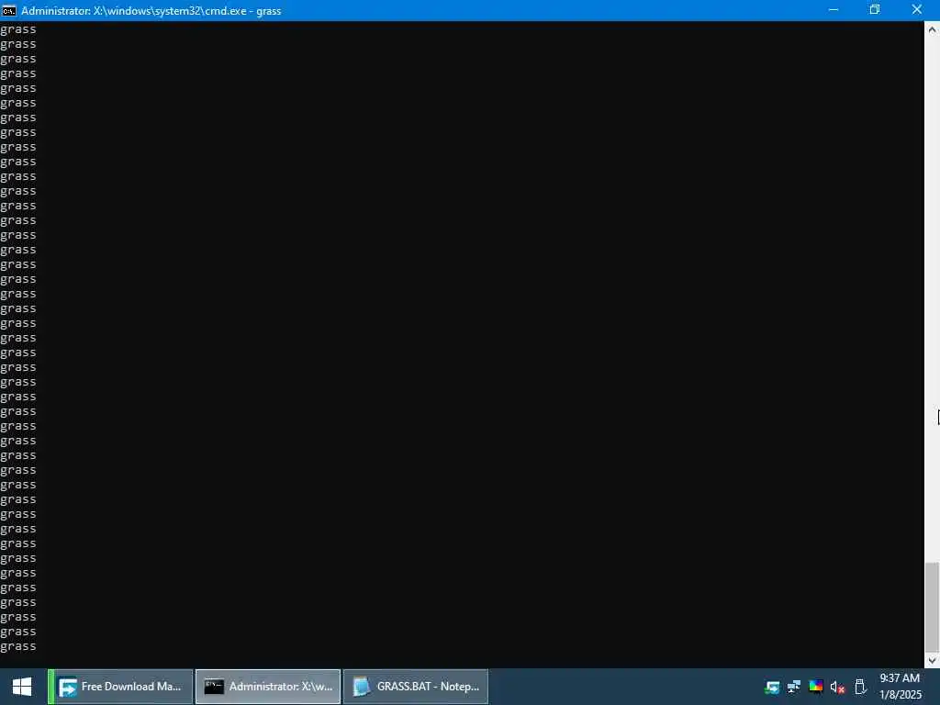The height and width of the screenshot is (705, 940).
Task: Open GRASS.BAT Notepad taskbar button
Action: coord(416,687)
